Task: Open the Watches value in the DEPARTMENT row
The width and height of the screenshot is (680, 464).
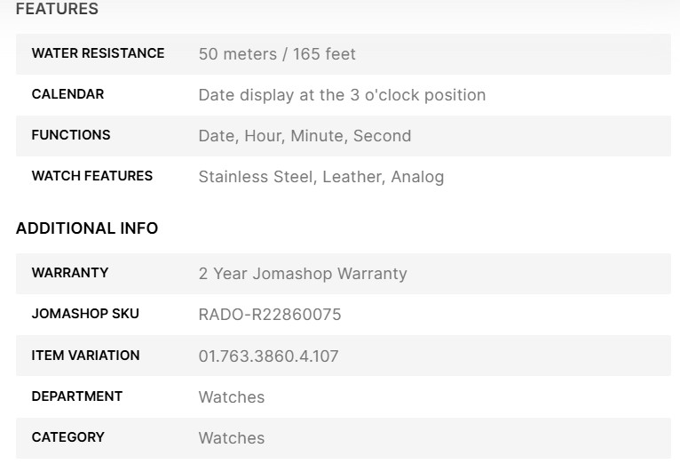Action: [232, 397]
